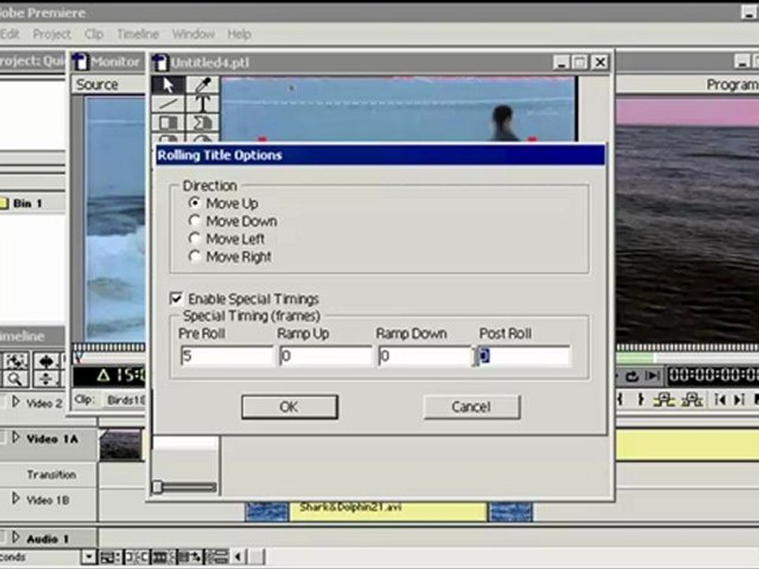This screenshot has height=569, width=759.
Task: Toggle snap to edges icon at Timeline bottom
Action: tap(137, 557)
